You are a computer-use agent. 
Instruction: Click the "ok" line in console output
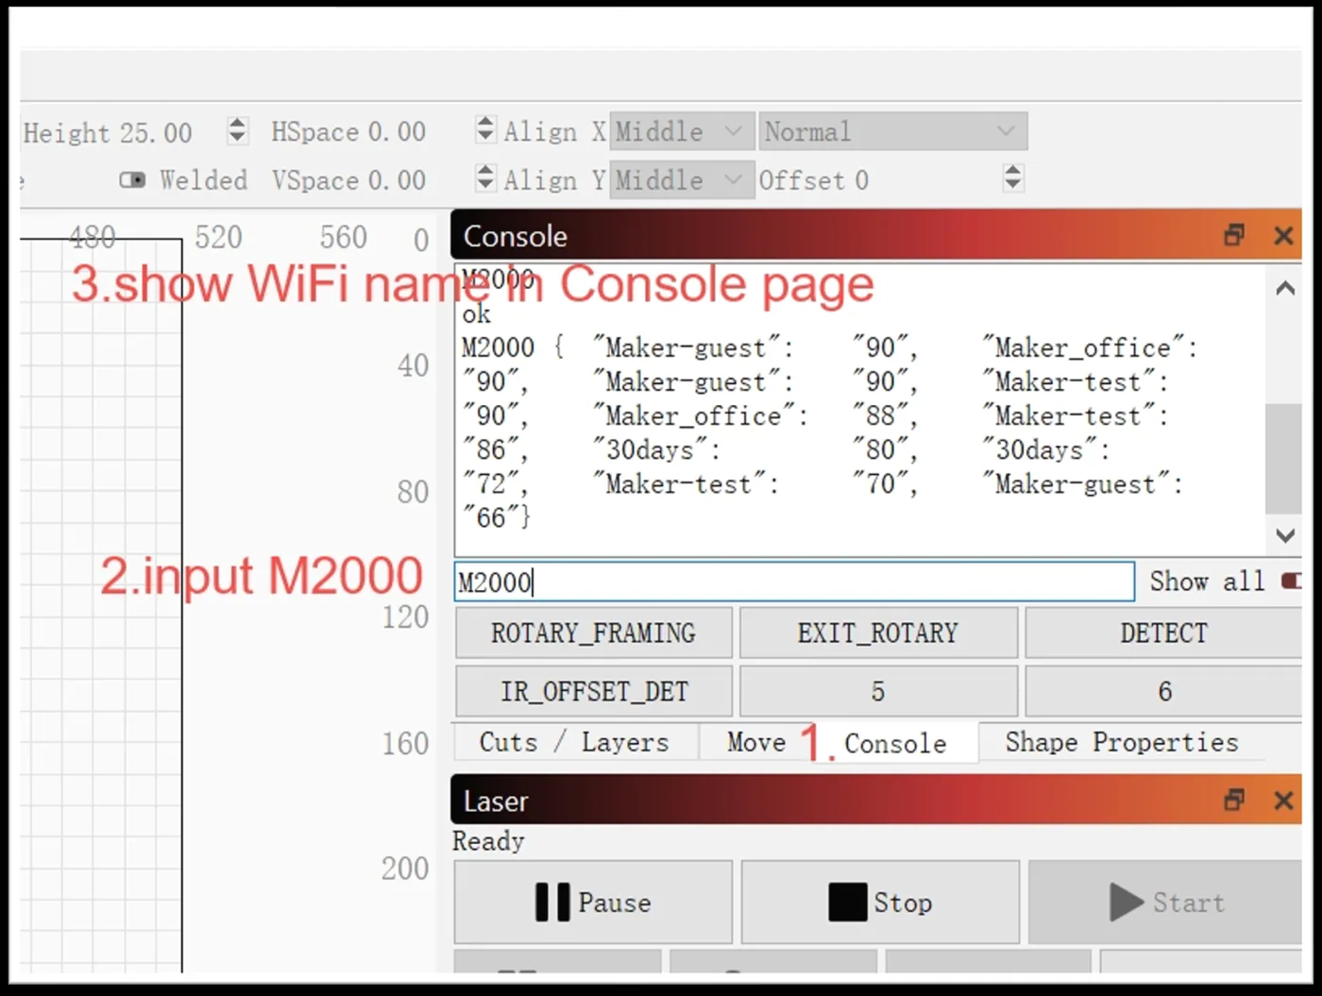477,313
